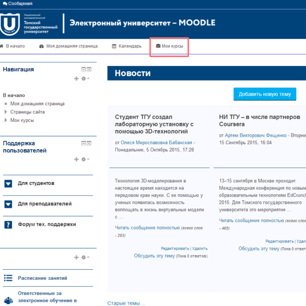
Task: Dock the Поддержка пользователей block
Action: [x=89, y=143]
